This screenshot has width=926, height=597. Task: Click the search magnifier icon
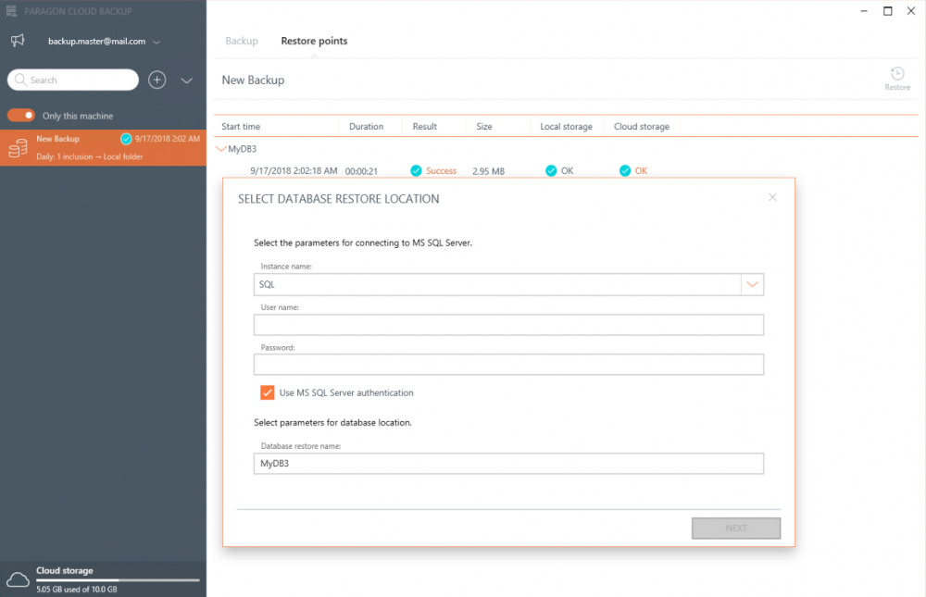point(19,80)
